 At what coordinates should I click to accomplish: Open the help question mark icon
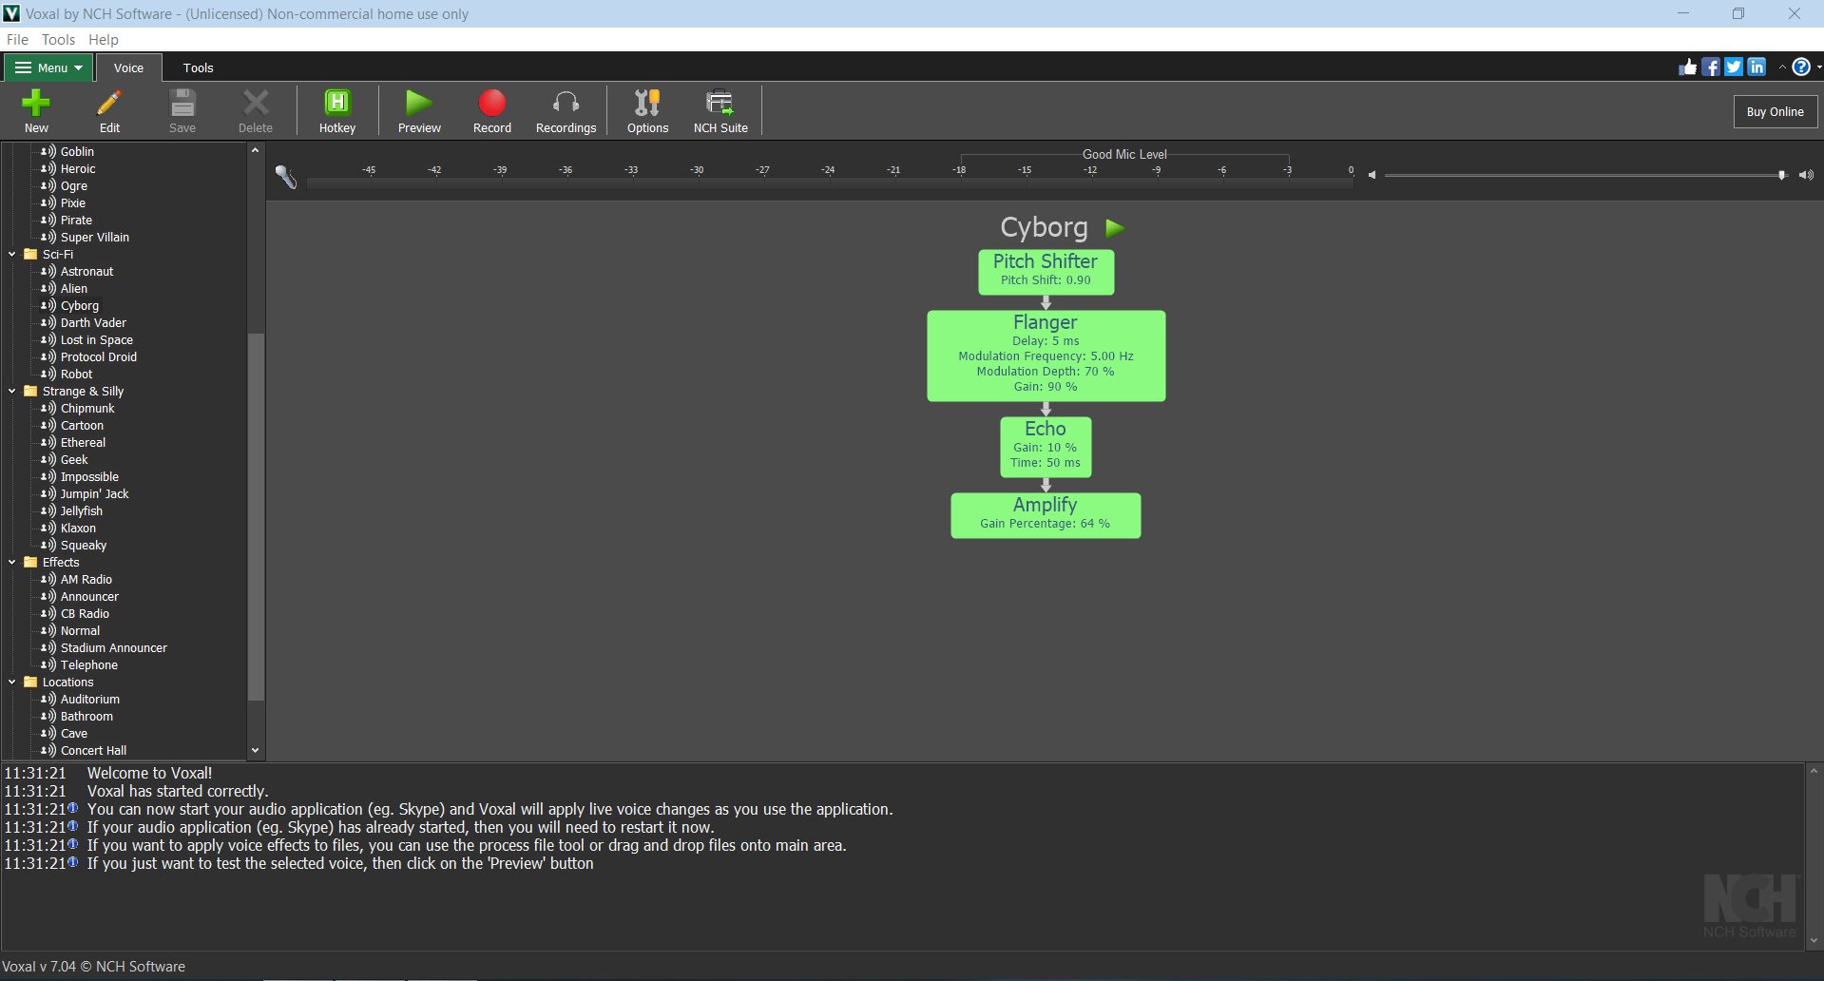(1801, 67)
